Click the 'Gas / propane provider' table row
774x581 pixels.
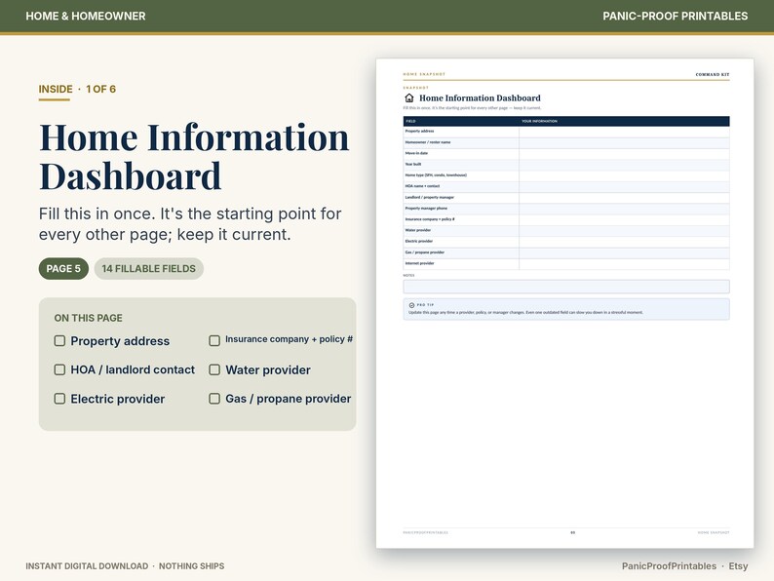coord(566,252)
